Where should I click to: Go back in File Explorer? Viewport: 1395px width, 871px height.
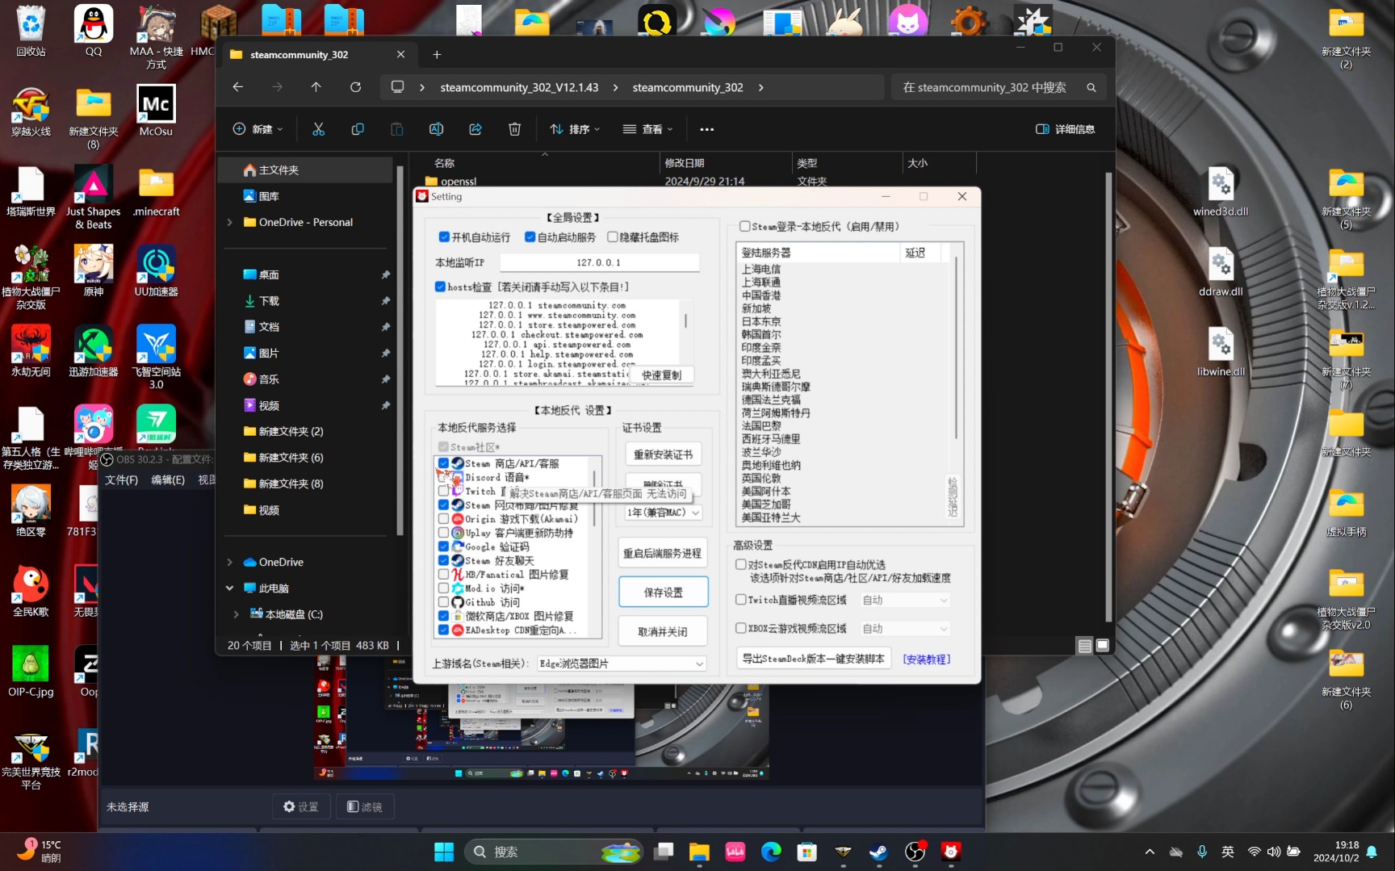click(x=237, y=87)
